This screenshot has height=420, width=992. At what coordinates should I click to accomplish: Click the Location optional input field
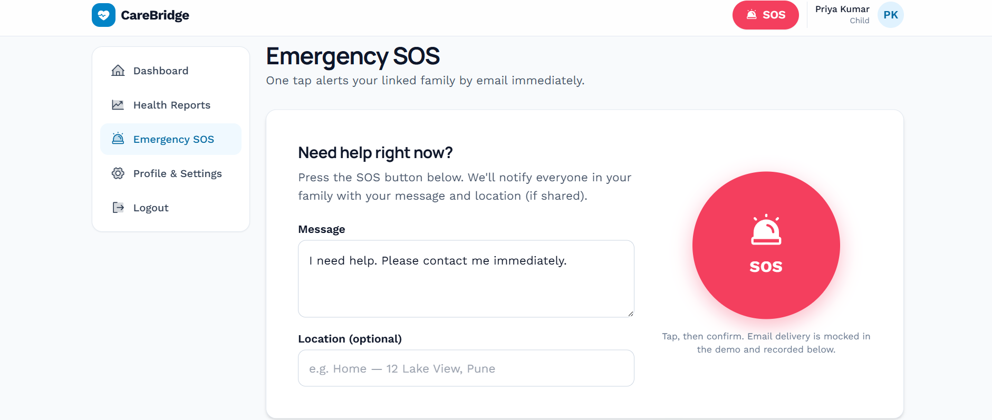pos(466,368)
